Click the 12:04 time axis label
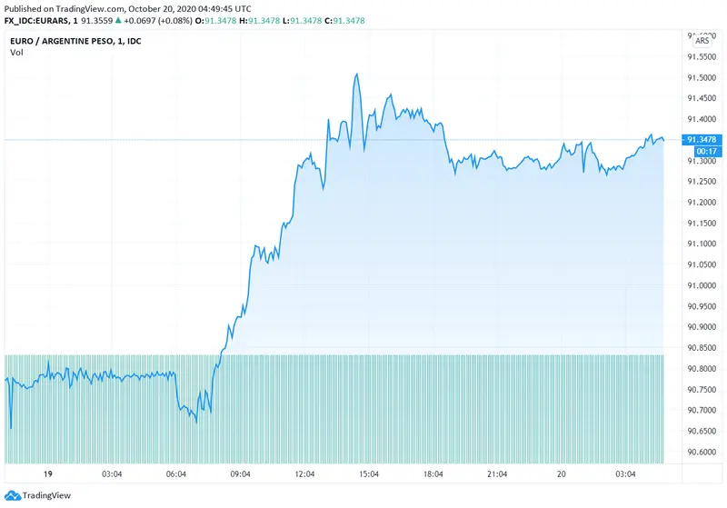 click(304, 473)
